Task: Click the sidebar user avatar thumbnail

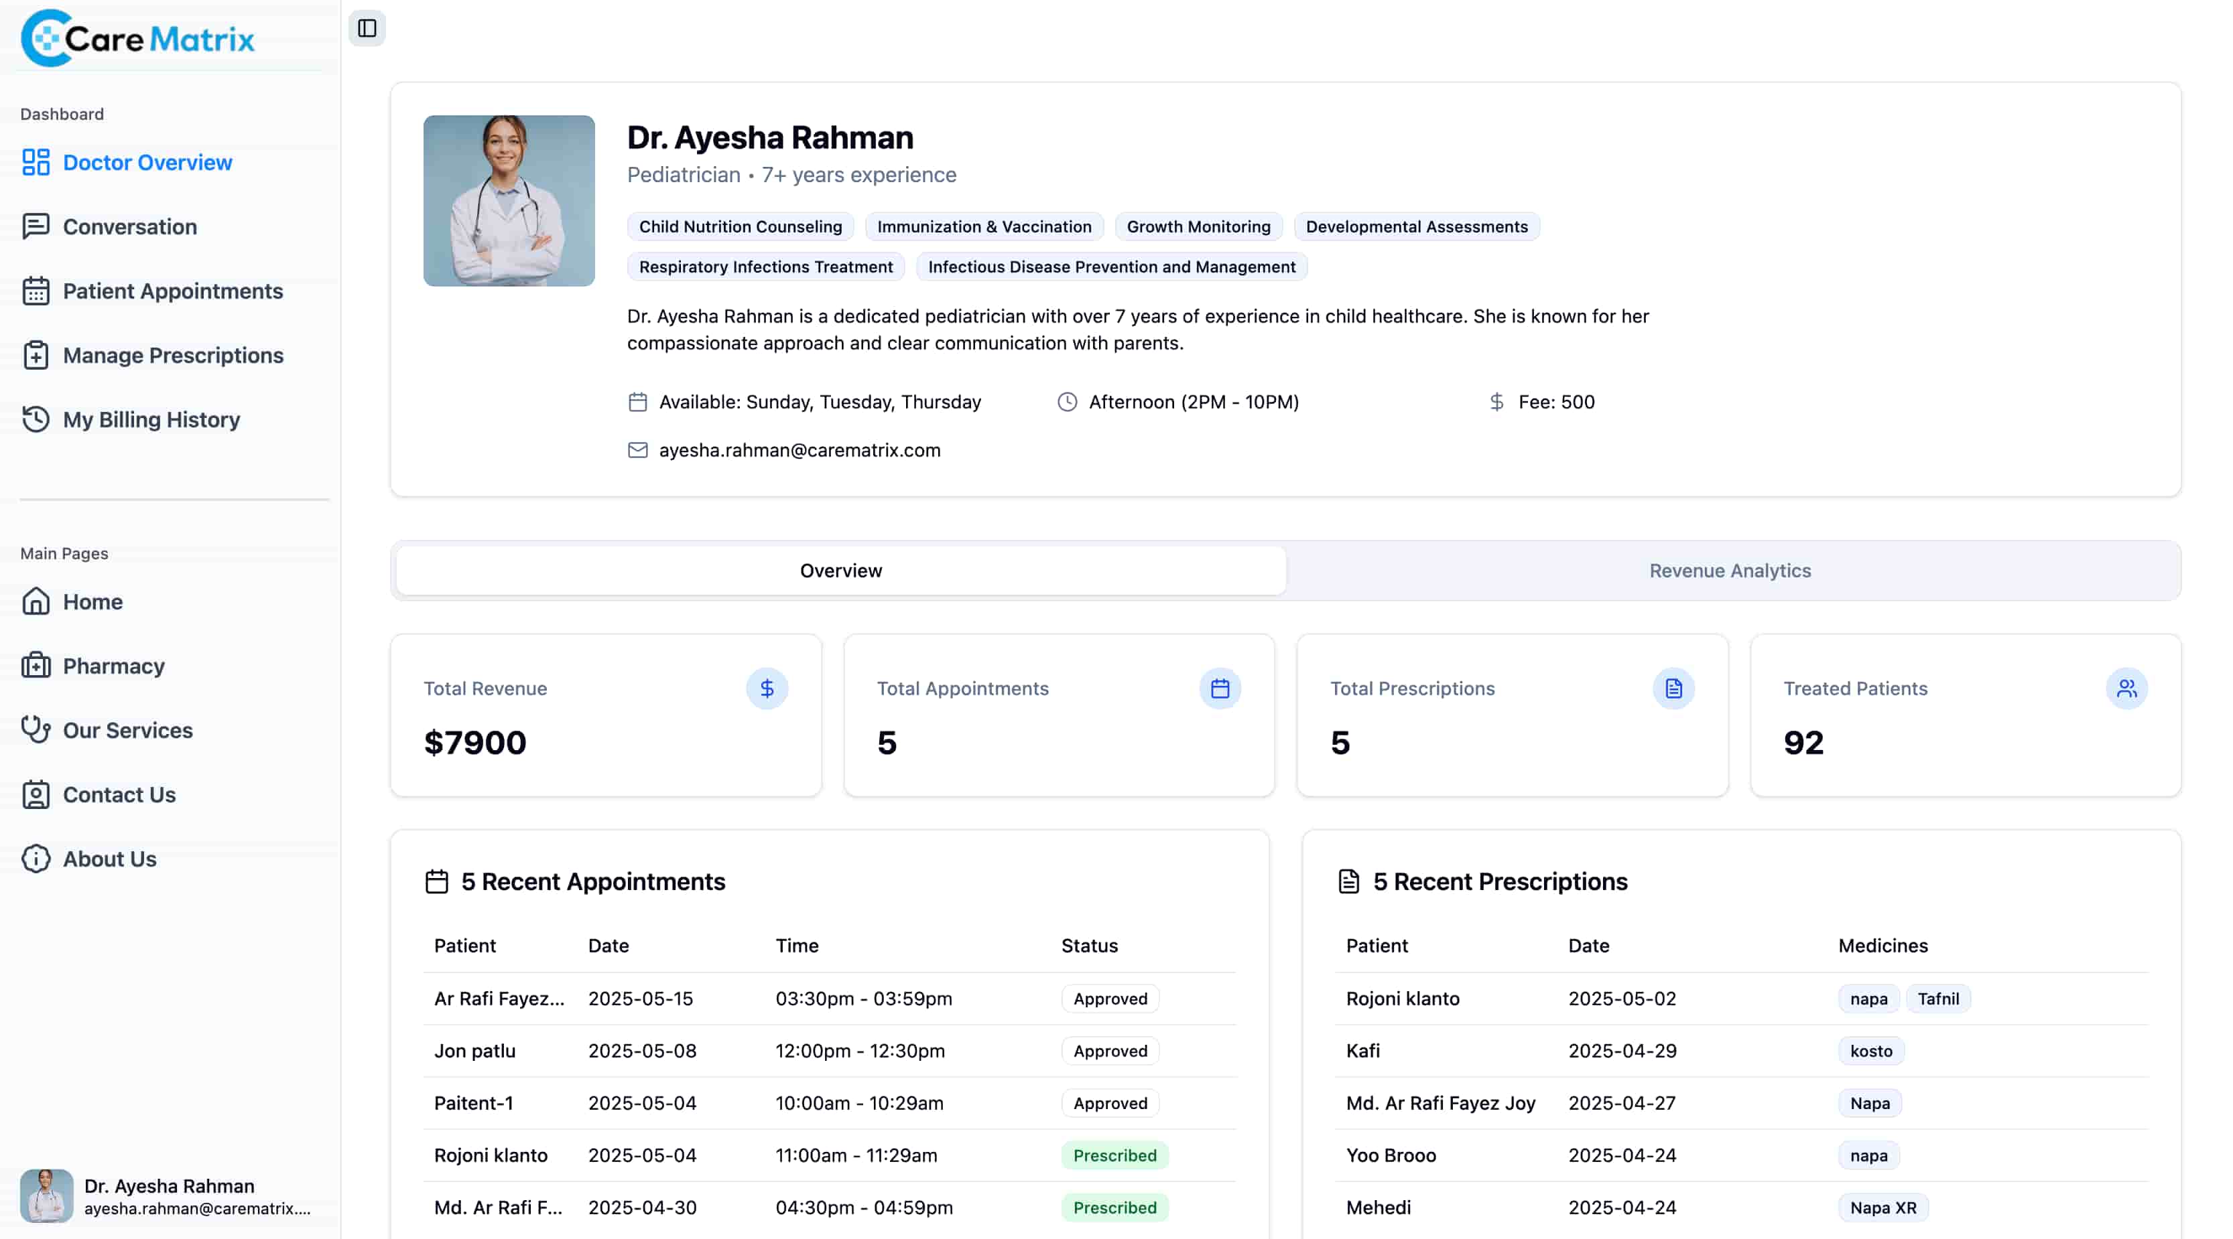Action: pos(47,1195)
